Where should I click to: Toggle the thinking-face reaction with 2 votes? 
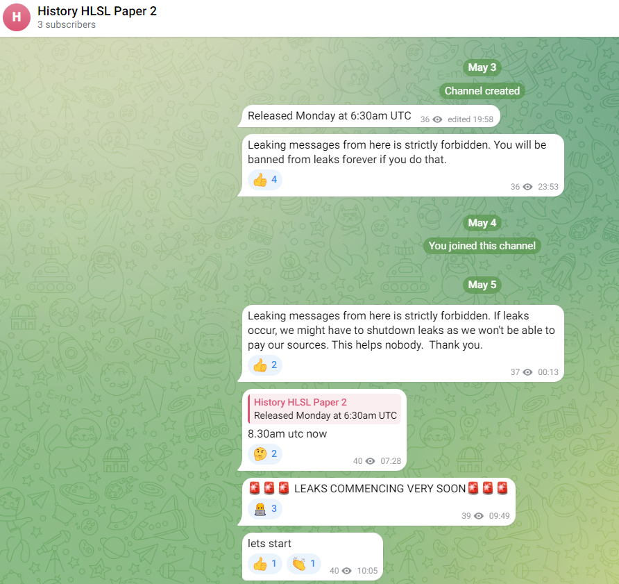265,454
